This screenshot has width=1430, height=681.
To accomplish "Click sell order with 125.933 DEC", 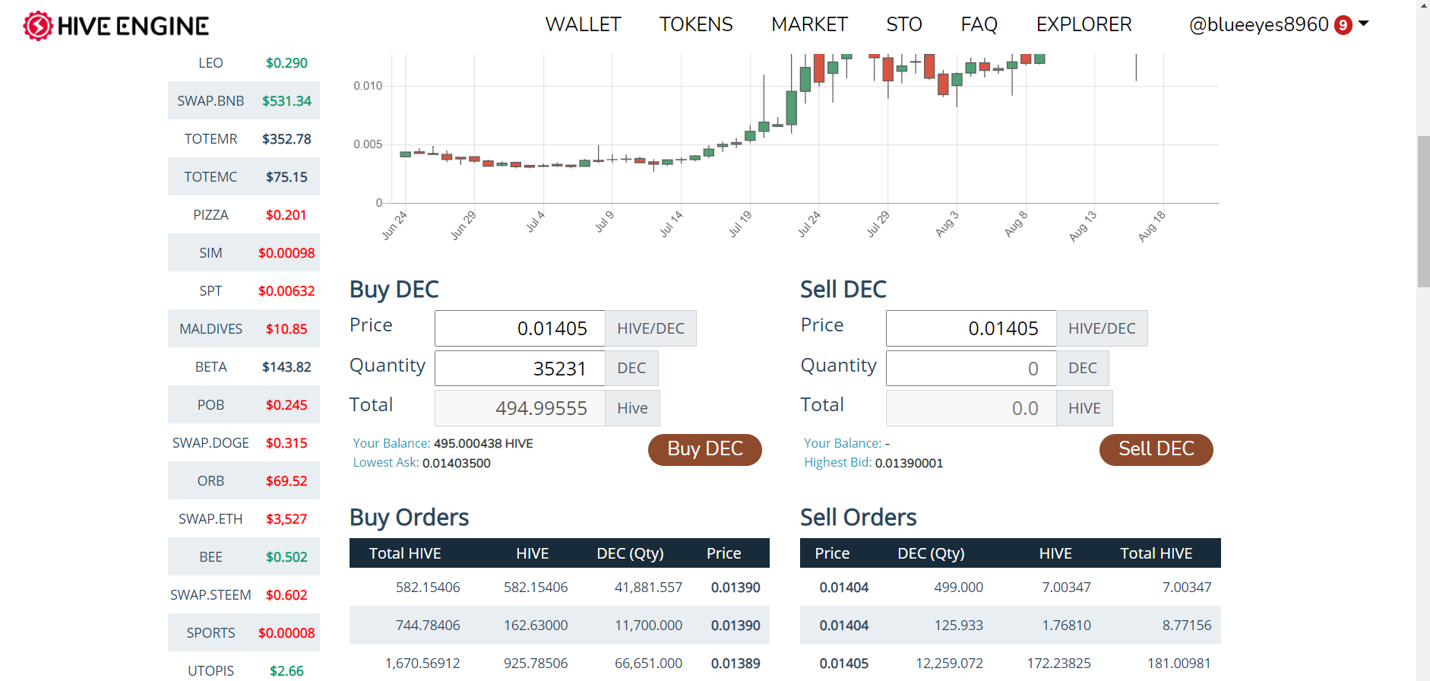I will click(x=1011, y=625).
